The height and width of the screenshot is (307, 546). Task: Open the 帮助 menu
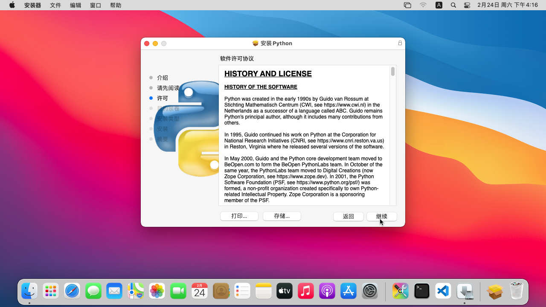[116, 5]
